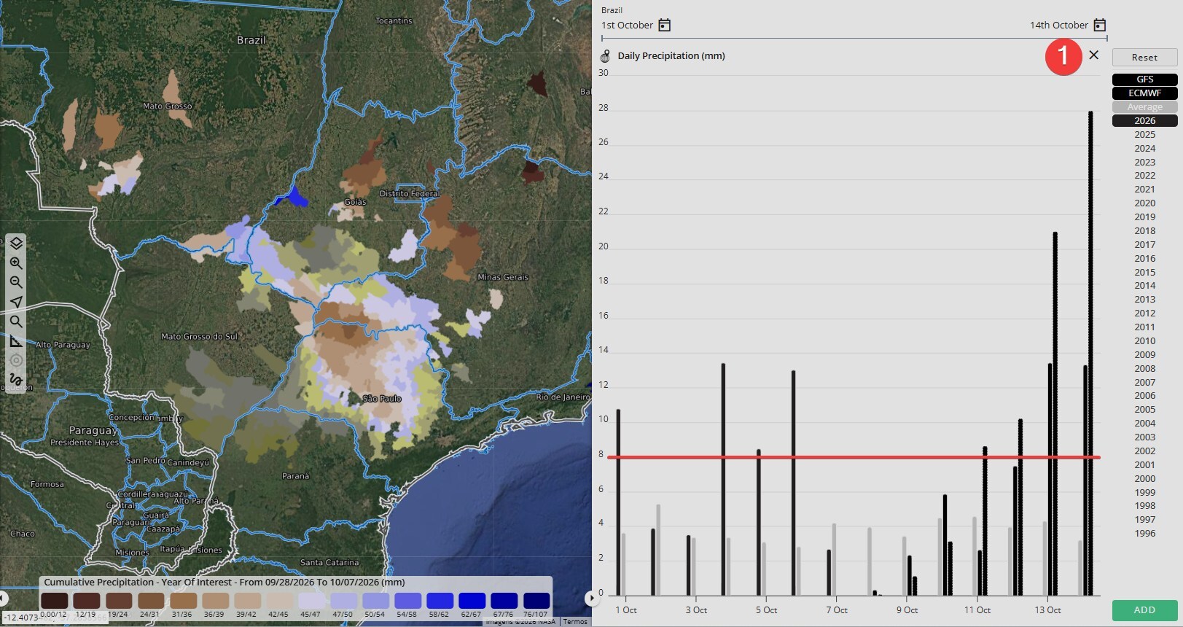Select the freehand squiggle draw tool

pyautogui.click(x=16, y=379)
